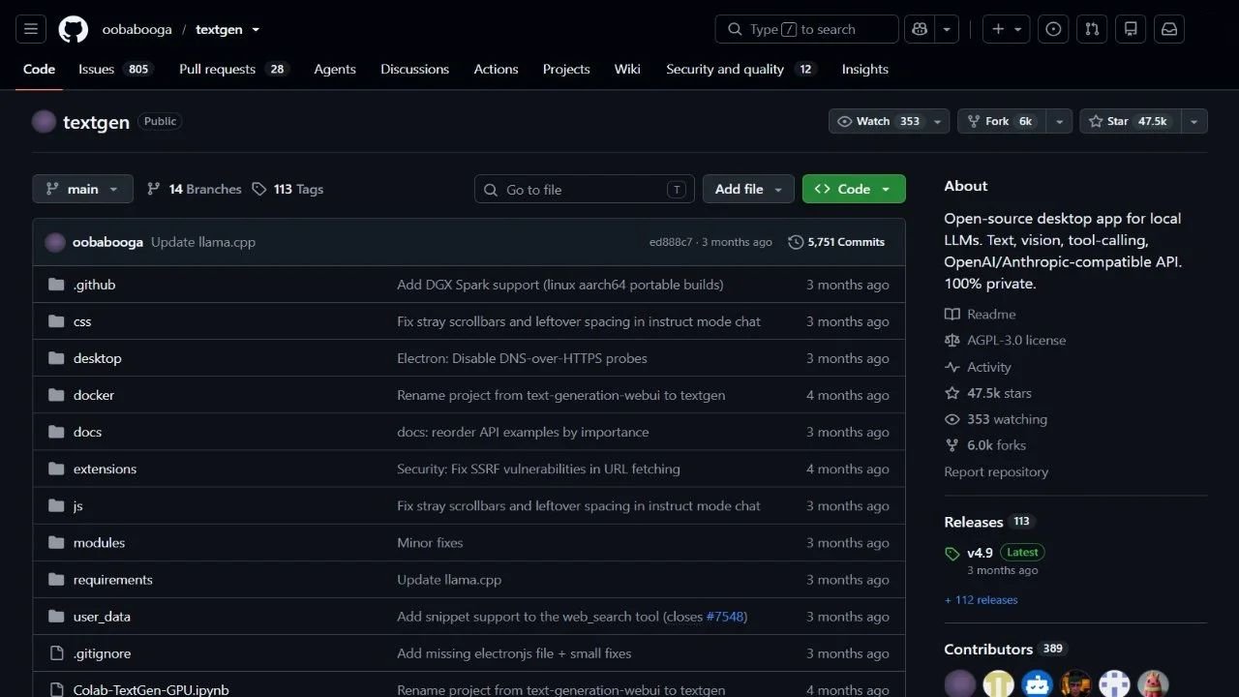Click the Go to file search field

tap(585, 189)
